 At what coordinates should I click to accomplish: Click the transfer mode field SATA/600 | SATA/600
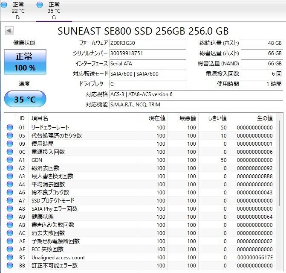tap(147, 74)
